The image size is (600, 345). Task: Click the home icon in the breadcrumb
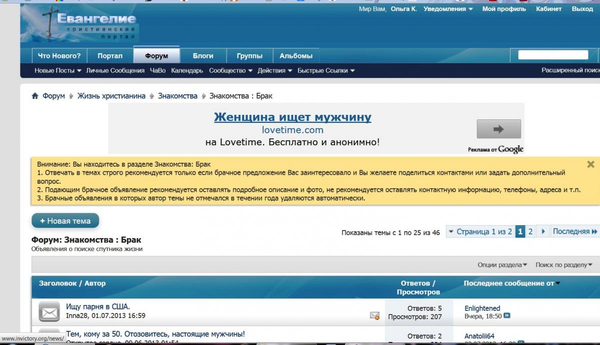tap(35, 96)
